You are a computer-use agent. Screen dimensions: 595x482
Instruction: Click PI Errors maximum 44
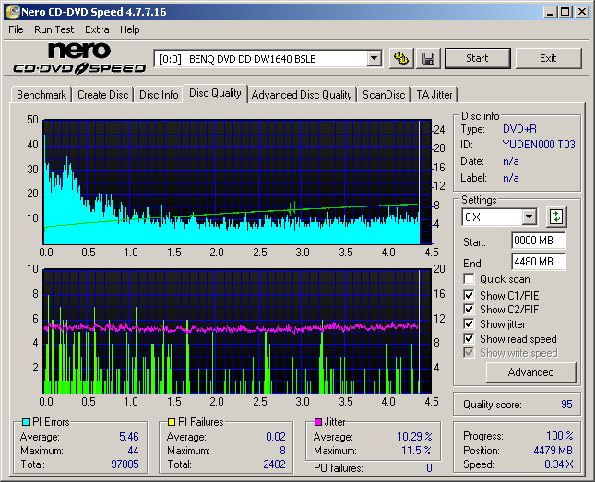(133, 451)
